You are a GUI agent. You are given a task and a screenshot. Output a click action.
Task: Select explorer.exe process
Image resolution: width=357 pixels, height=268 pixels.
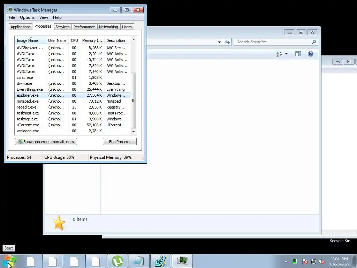[x=73, y=95]
